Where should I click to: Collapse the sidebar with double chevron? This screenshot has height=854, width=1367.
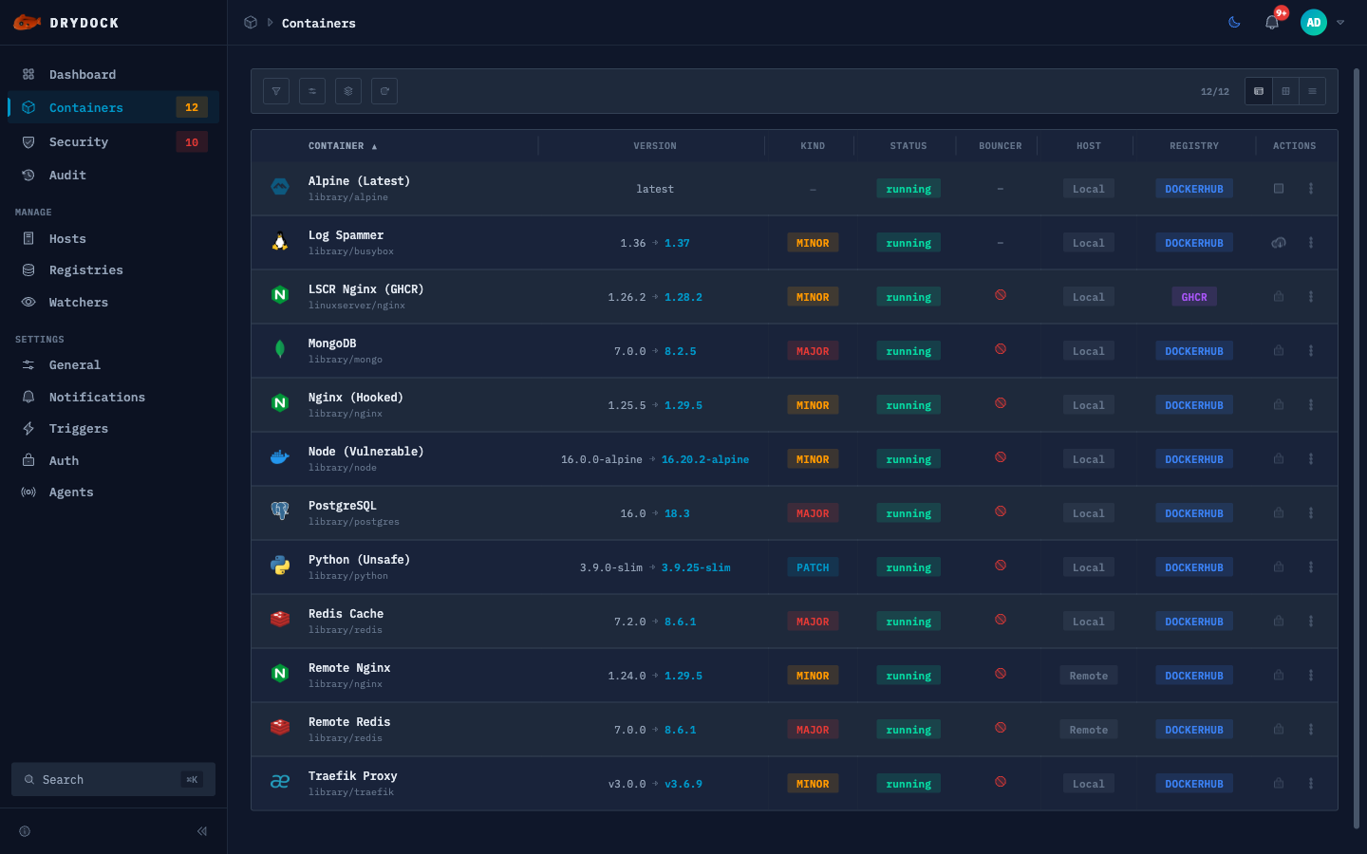click(x=202, y=831)
